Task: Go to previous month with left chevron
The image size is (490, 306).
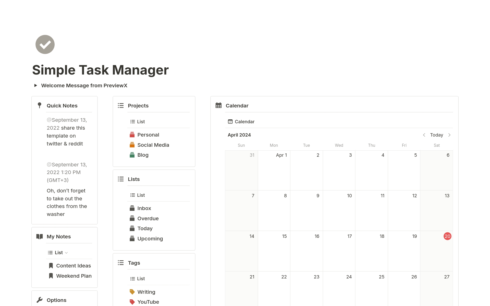Action: pos(424,135)
